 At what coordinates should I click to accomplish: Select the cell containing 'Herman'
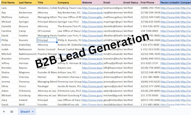[x=28, y=63]
